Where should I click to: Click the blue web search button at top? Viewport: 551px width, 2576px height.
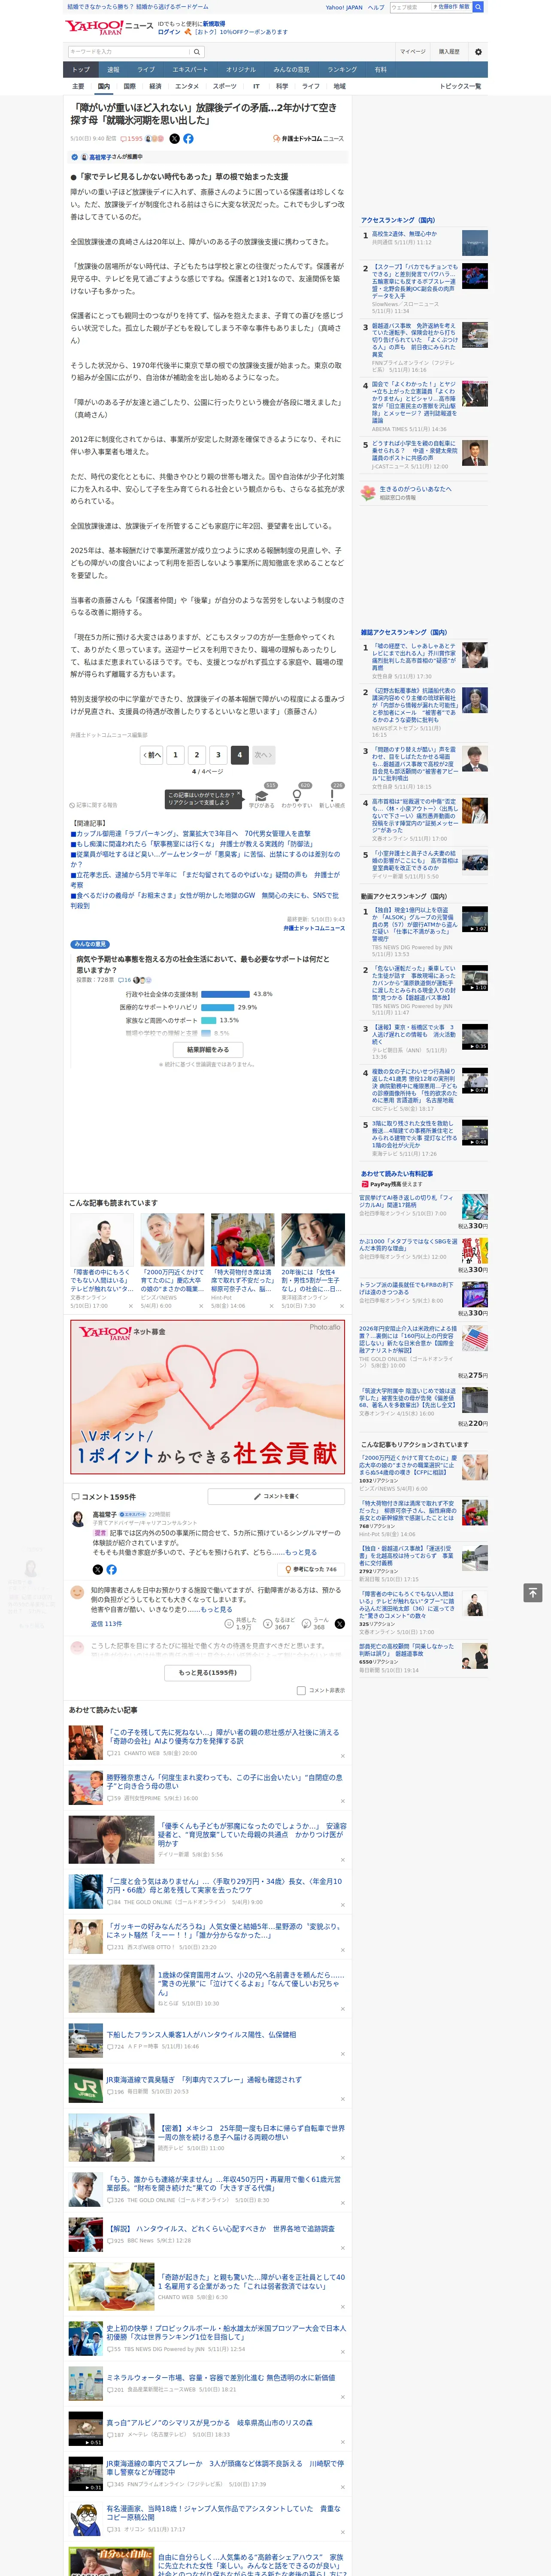478,7
